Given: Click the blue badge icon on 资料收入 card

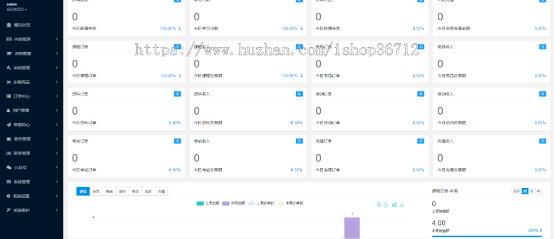Looking at the screenshot, I should coord(299,94).
